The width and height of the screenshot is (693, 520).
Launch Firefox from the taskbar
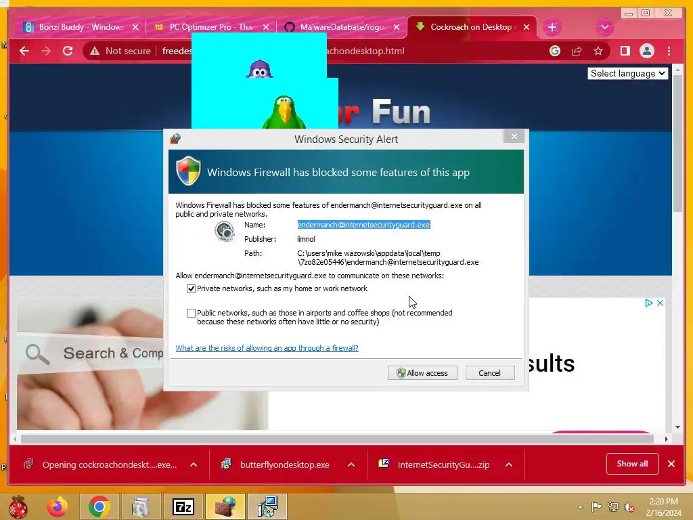[x=58, y=506]
